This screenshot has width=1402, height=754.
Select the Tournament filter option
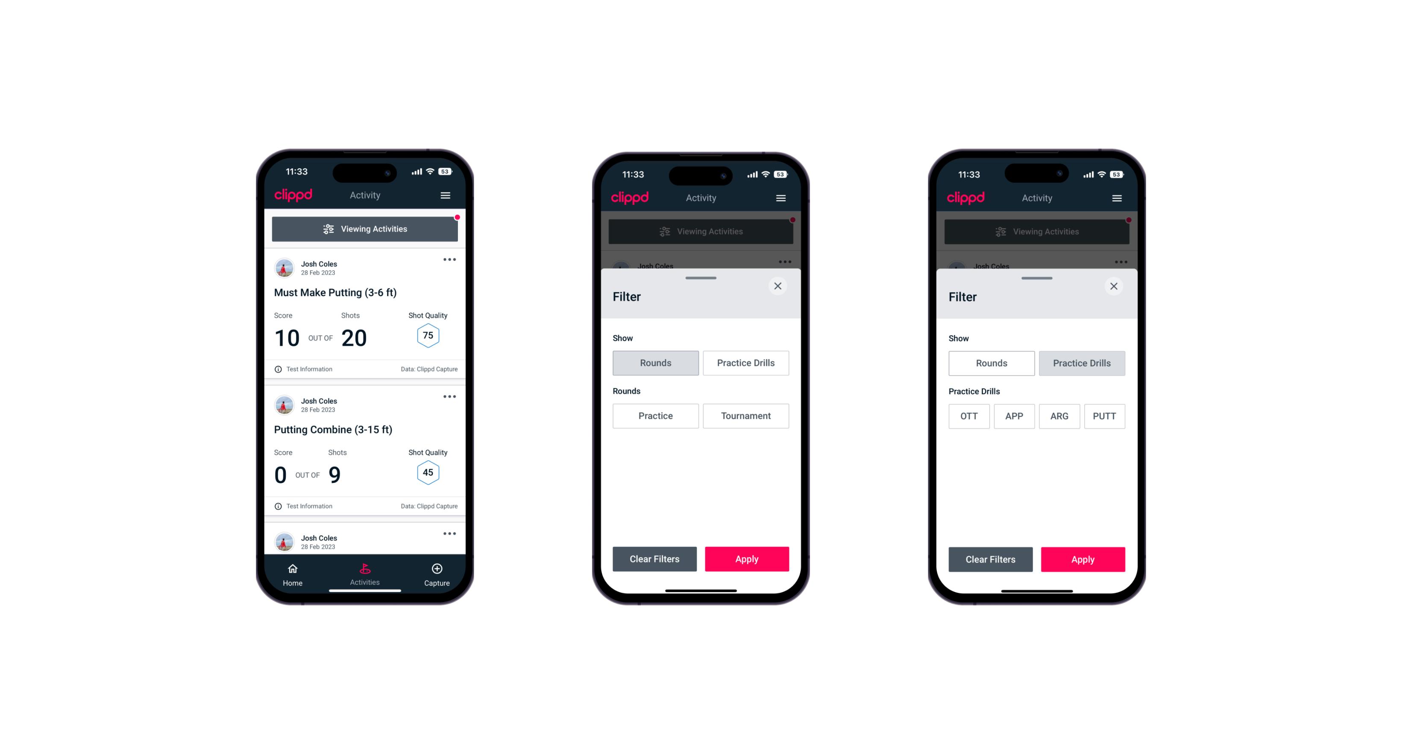[745, 416]
